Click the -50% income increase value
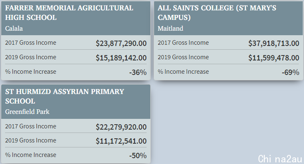304x164 pixels. (x=138, y=155)
